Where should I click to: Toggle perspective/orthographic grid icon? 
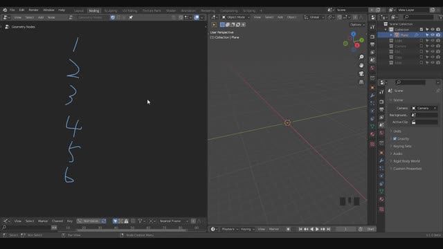point(361,82)
